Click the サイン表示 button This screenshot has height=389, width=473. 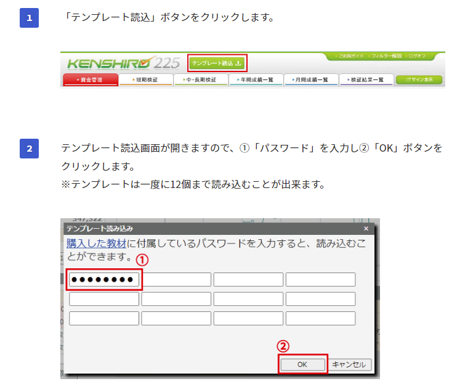point(419,80)
